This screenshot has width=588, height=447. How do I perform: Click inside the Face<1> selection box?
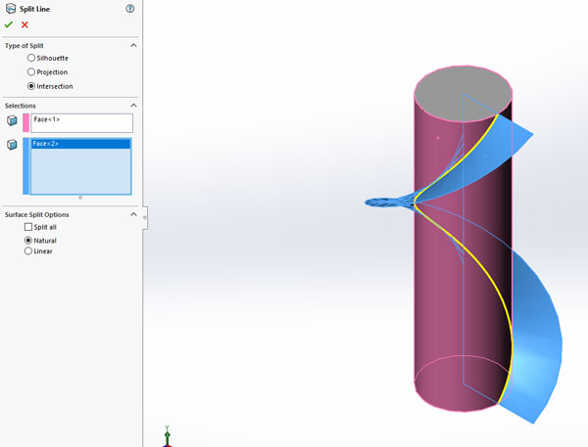[82, 122]
